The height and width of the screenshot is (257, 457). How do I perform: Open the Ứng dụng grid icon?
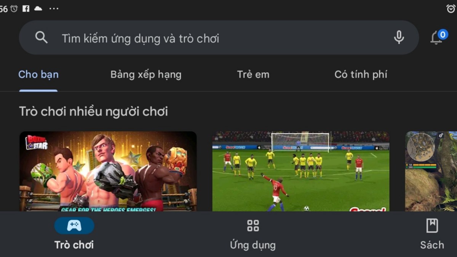(x=253, y=225)
